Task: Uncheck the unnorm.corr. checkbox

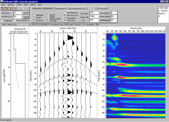Action: [65, 15]
